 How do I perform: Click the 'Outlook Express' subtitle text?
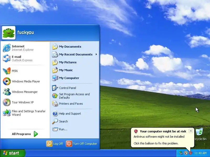22,60
